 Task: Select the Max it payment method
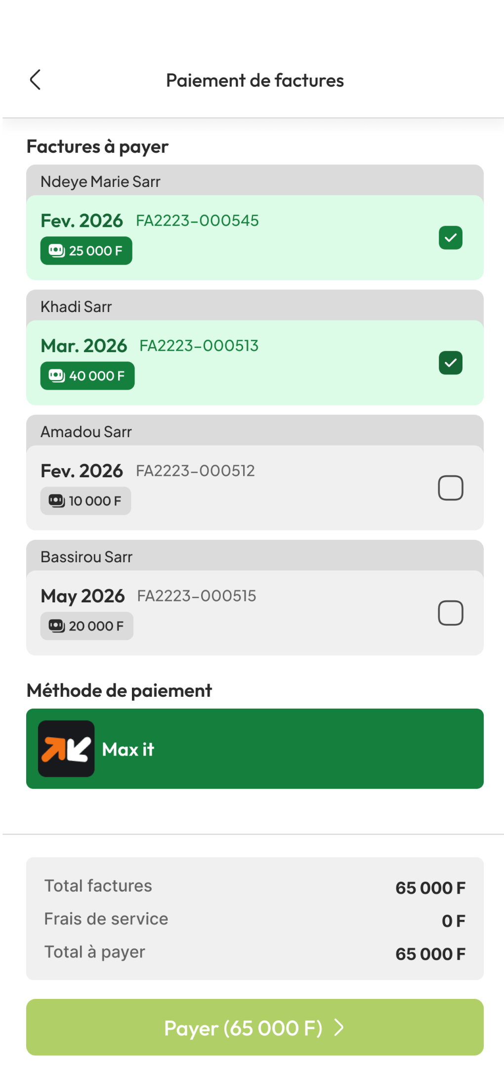click(254, 749)
